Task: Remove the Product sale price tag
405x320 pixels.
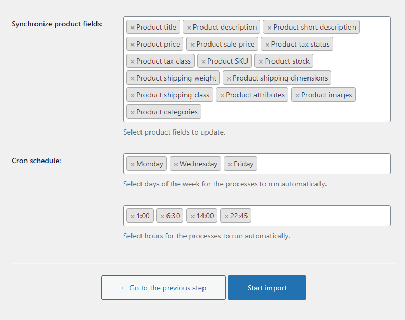Action: click(x=192, y=45)
